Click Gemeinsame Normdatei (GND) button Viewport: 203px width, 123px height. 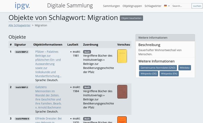point(158,68)
